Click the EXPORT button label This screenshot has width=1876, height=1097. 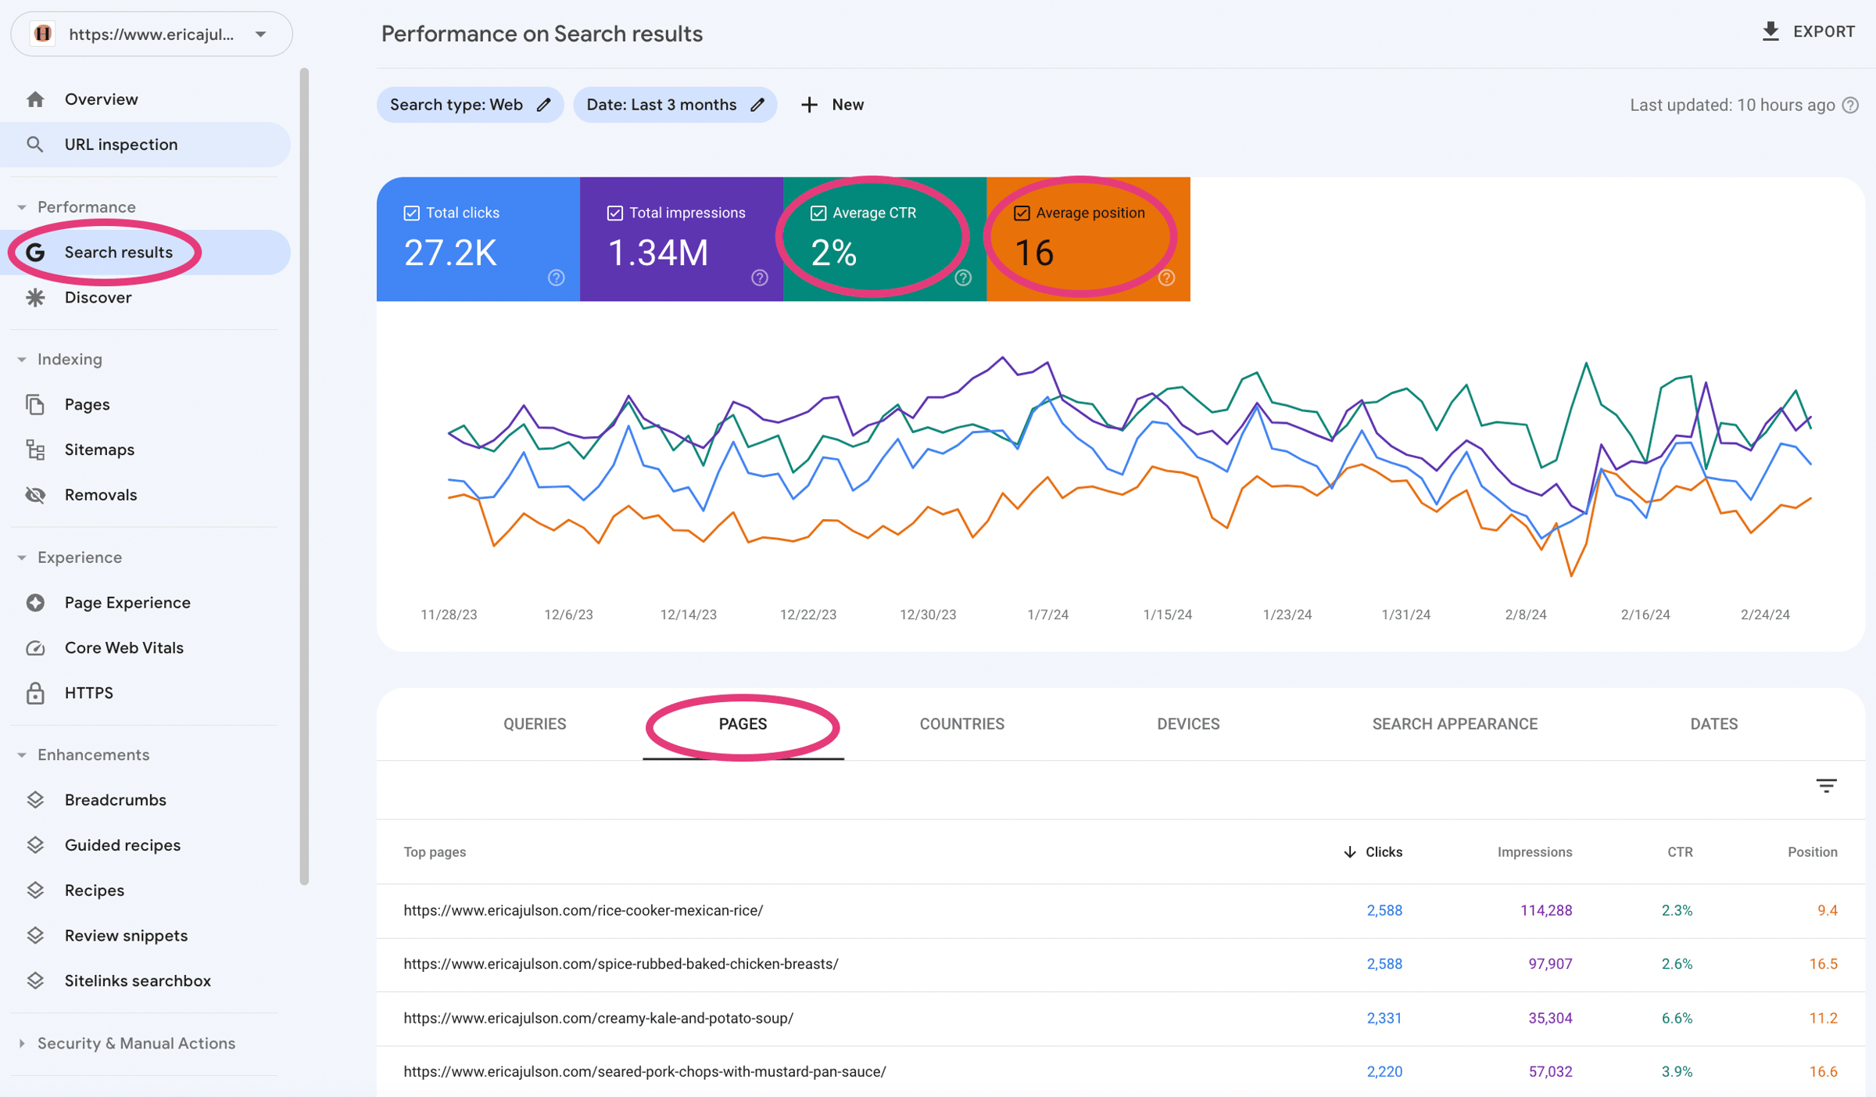tap(1824, 31)
